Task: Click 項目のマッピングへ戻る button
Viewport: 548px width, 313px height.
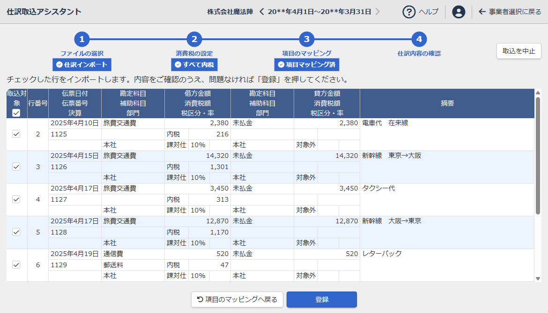Action: pos(237,299)
